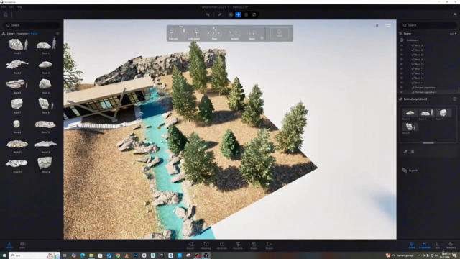Open the Library panel icon
This screenshot has height=259, width=460.
(x=9, y=245)
